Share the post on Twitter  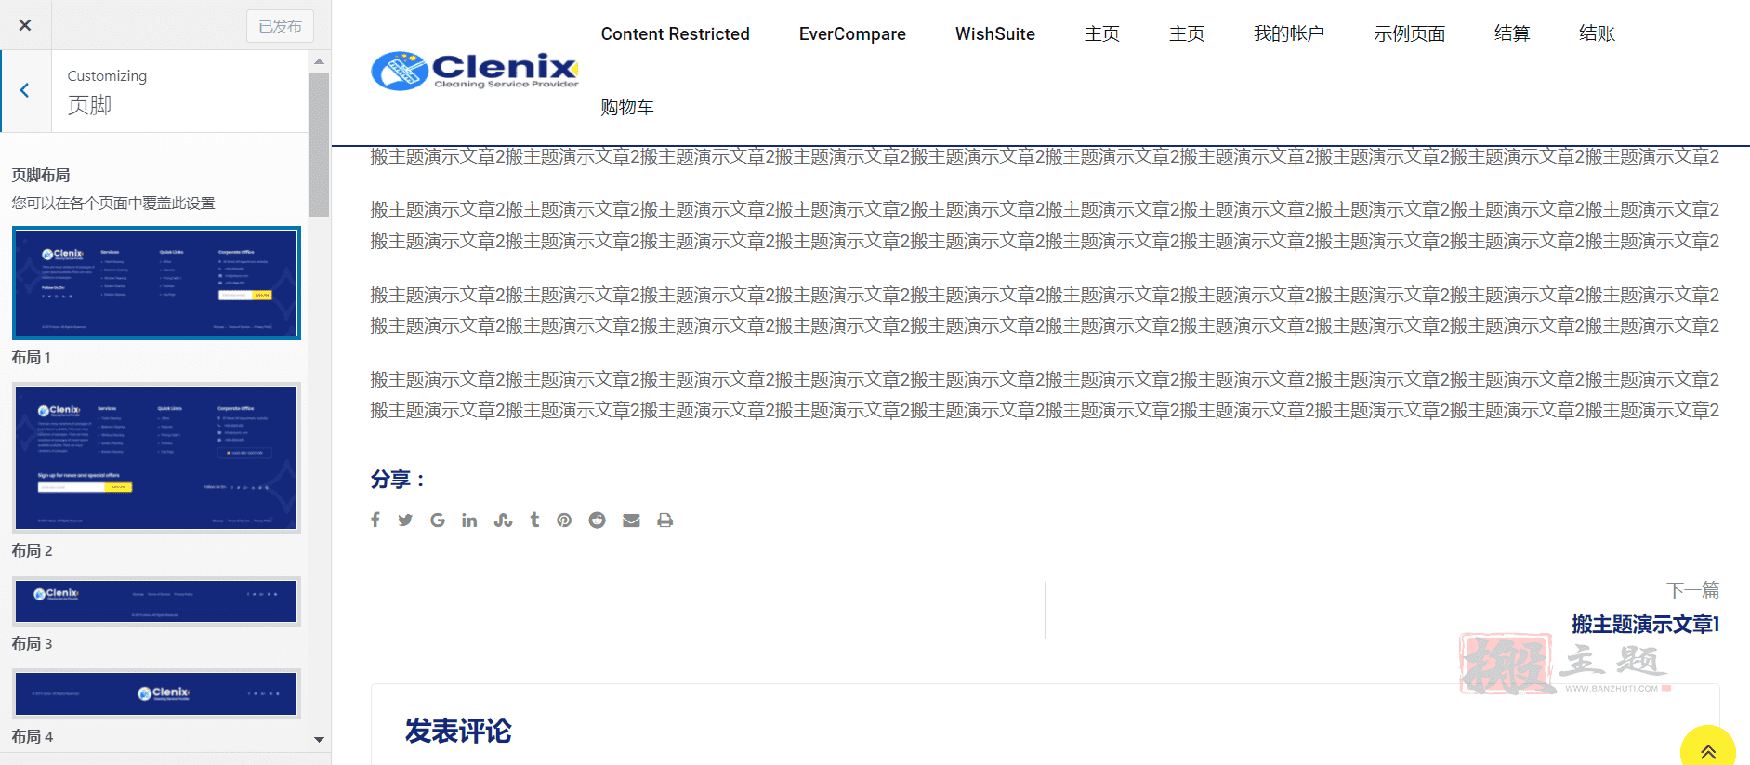pyautogui.click(x=405, y=520)
